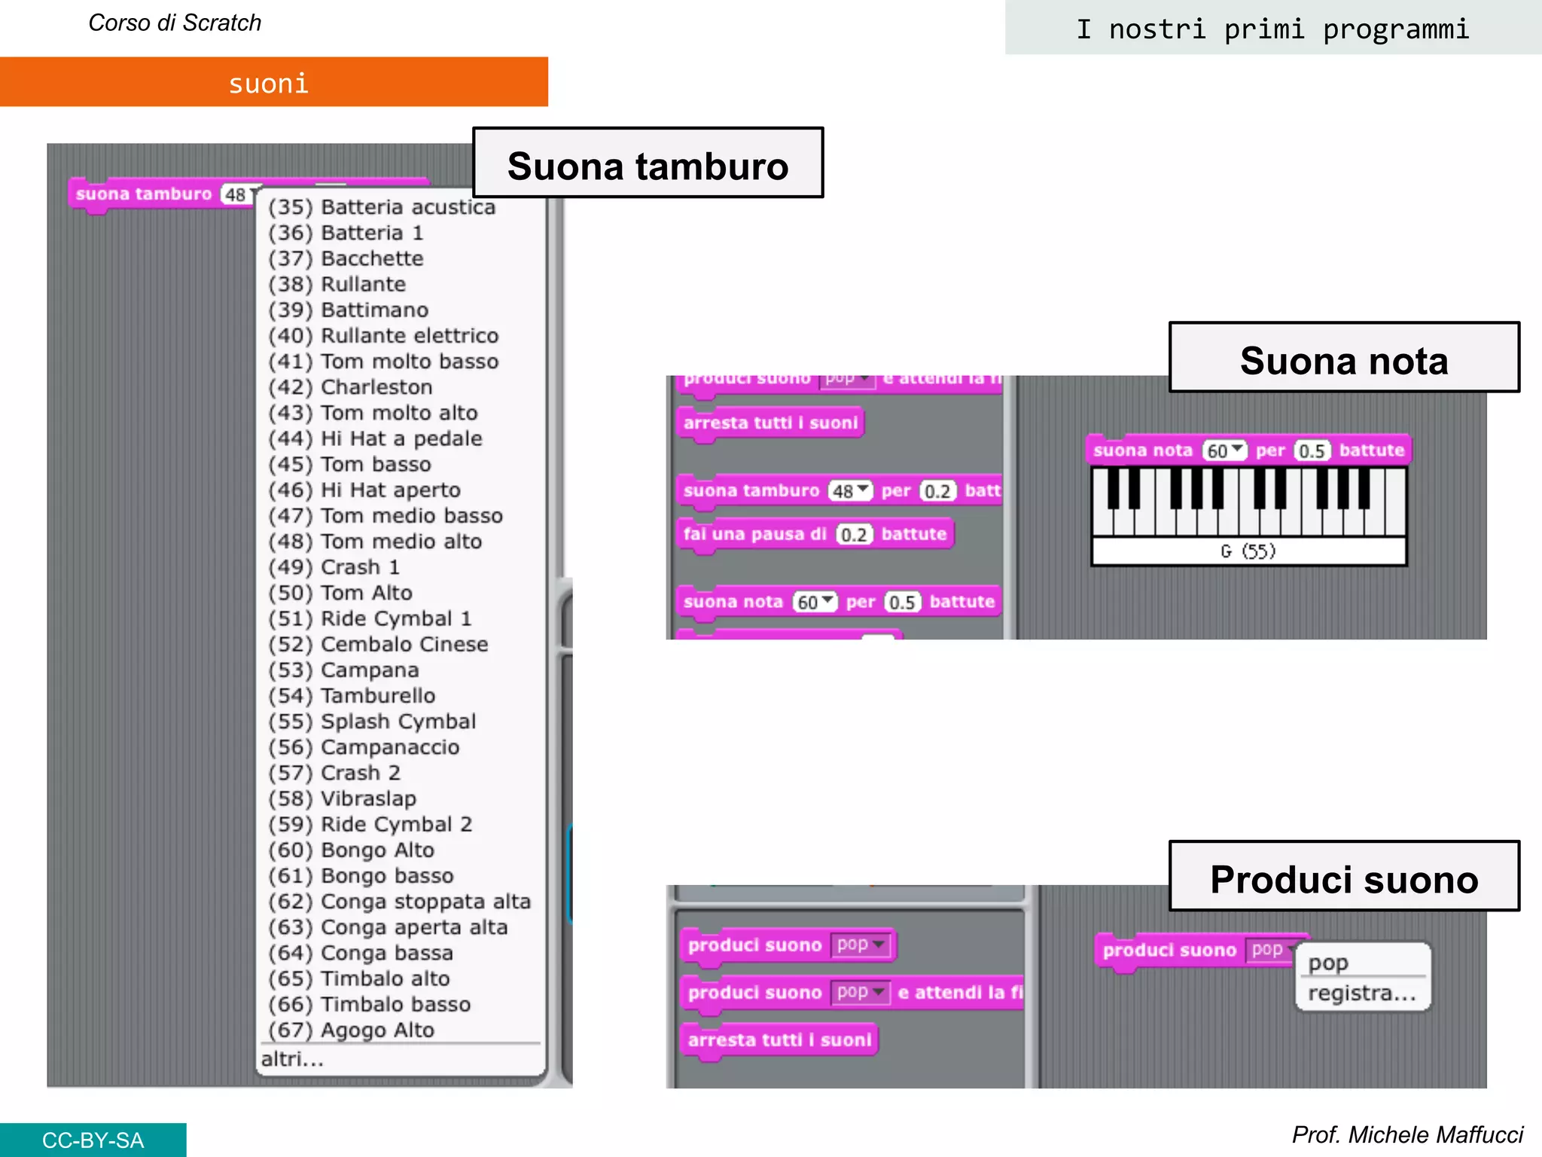Select 'pop' from the sound menu
This screenshot has width=1542, height=1157.
coord(1328,963)
